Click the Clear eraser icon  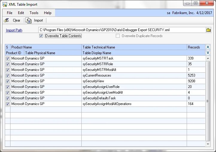[x=6, y=20]
